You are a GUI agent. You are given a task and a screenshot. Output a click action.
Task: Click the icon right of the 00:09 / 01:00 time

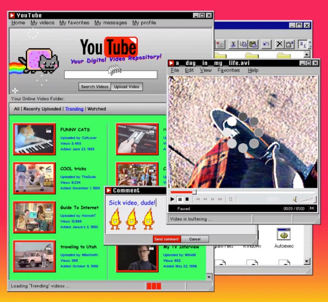pyautogui.click(x=312, y=209)
